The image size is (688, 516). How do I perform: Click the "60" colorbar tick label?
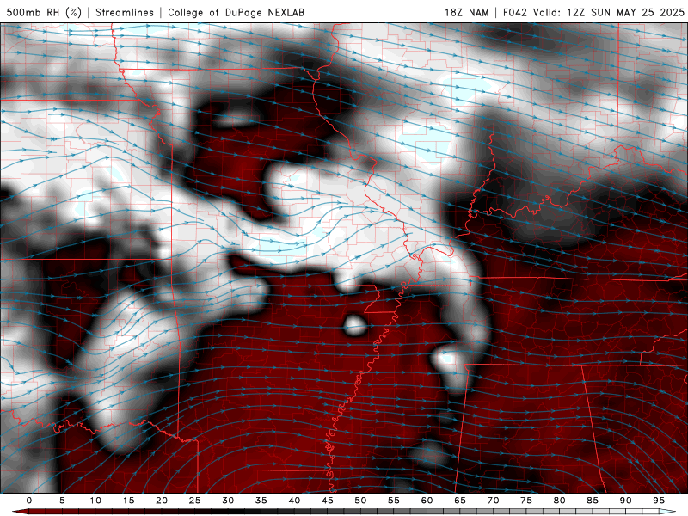tap(427, 501)
